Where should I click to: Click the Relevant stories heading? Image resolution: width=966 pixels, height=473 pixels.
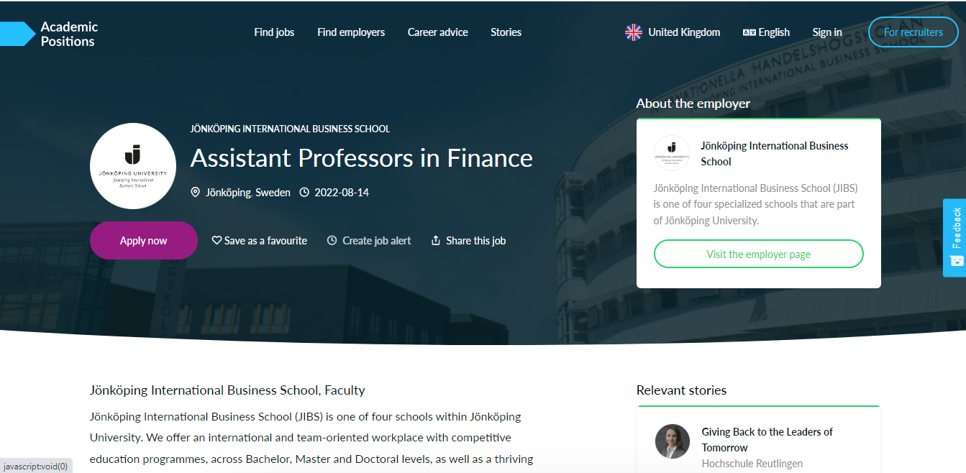coord(681,390)
